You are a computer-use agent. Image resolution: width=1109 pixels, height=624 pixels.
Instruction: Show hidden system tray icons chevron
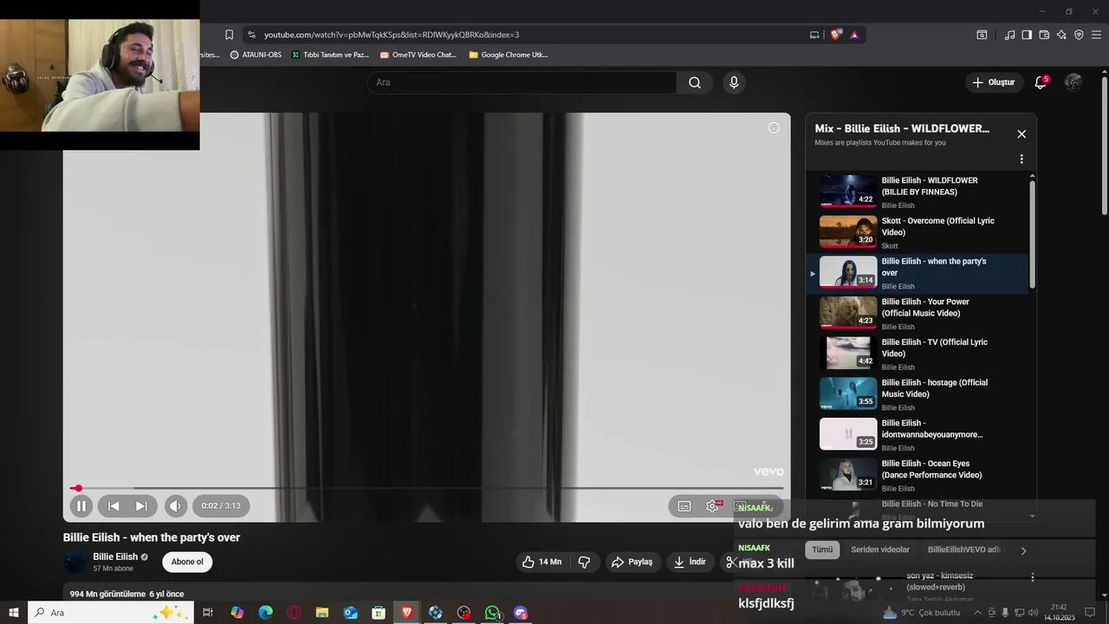click(x=978, y=613)
